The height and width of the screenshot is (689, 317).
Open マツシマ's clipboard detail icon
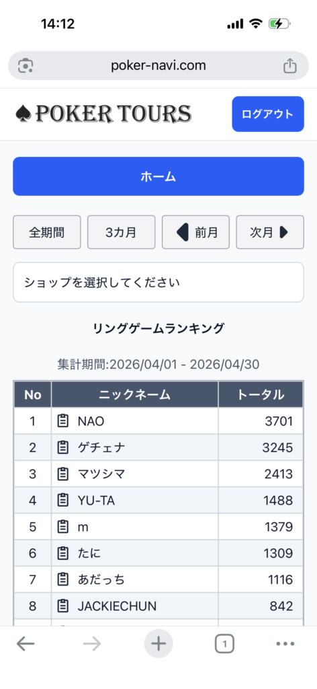pyautogui.click(x=64, y=474)
